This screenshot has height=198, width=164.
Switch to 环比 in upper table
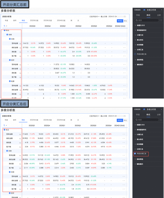(x=125, y=21)
